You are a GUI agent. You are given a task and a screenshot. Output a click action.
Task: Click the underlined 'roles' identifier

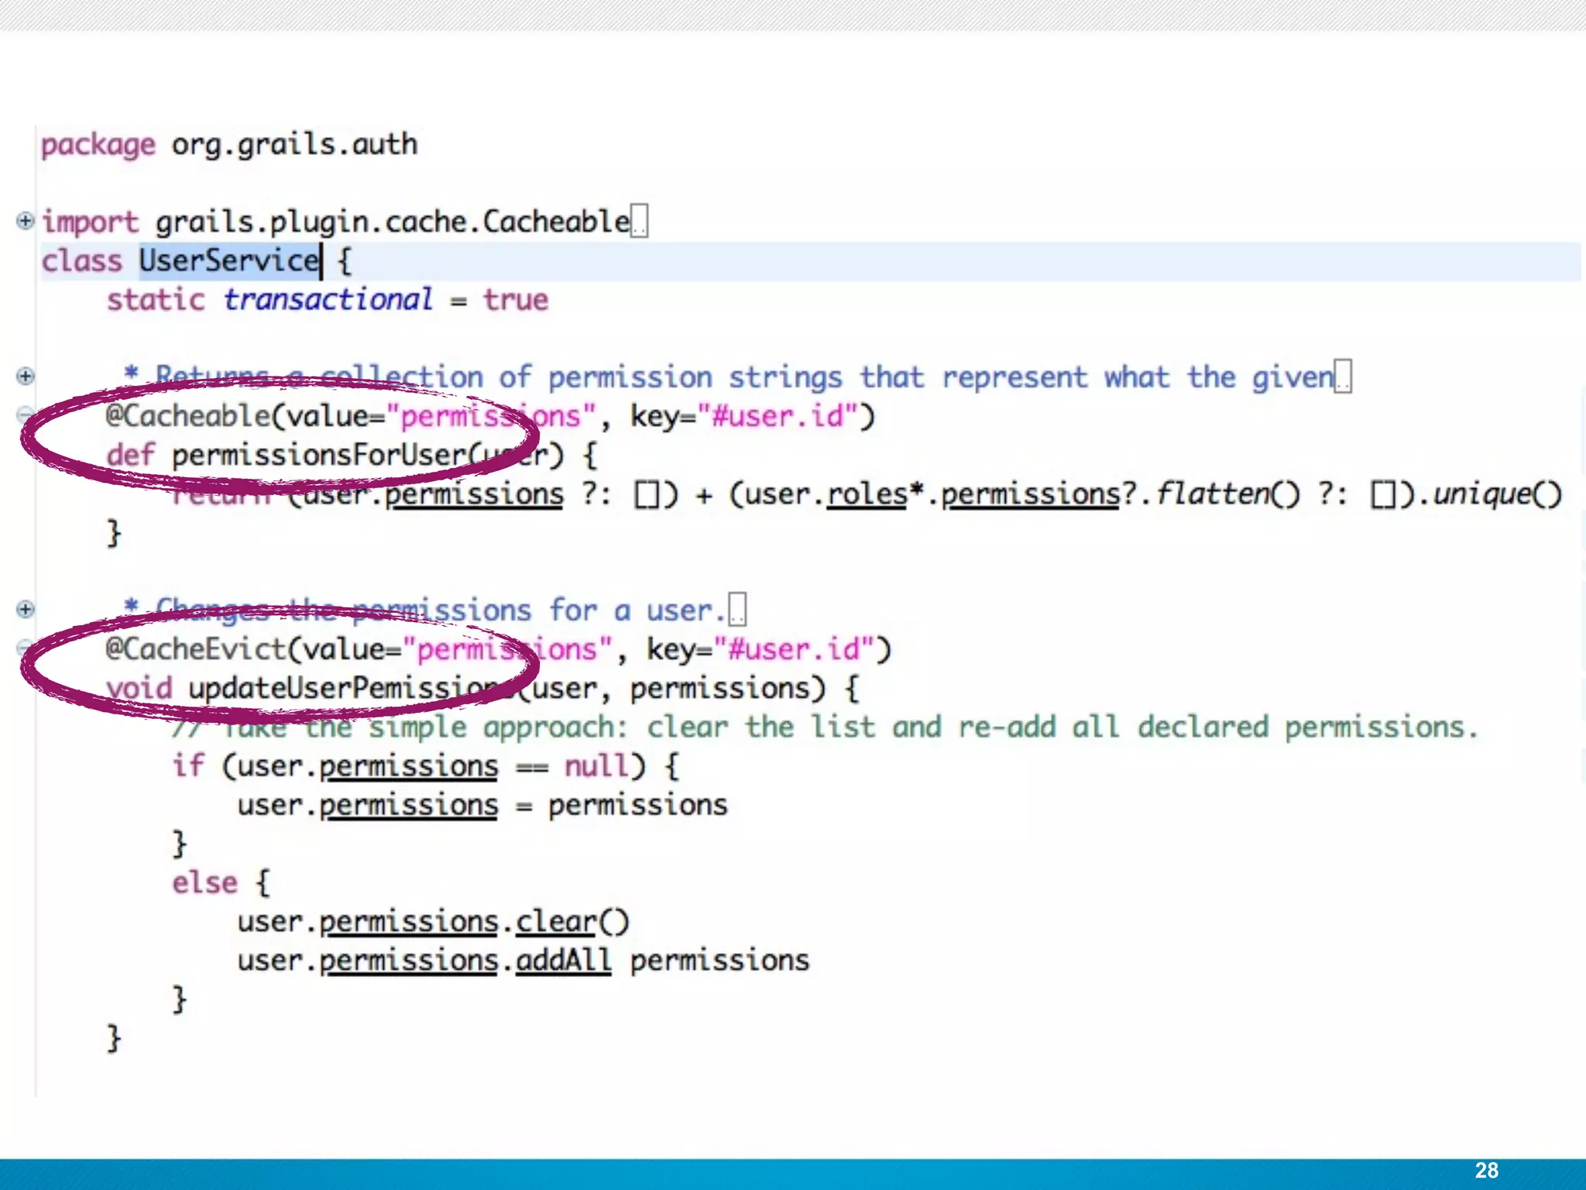(867, 494)
